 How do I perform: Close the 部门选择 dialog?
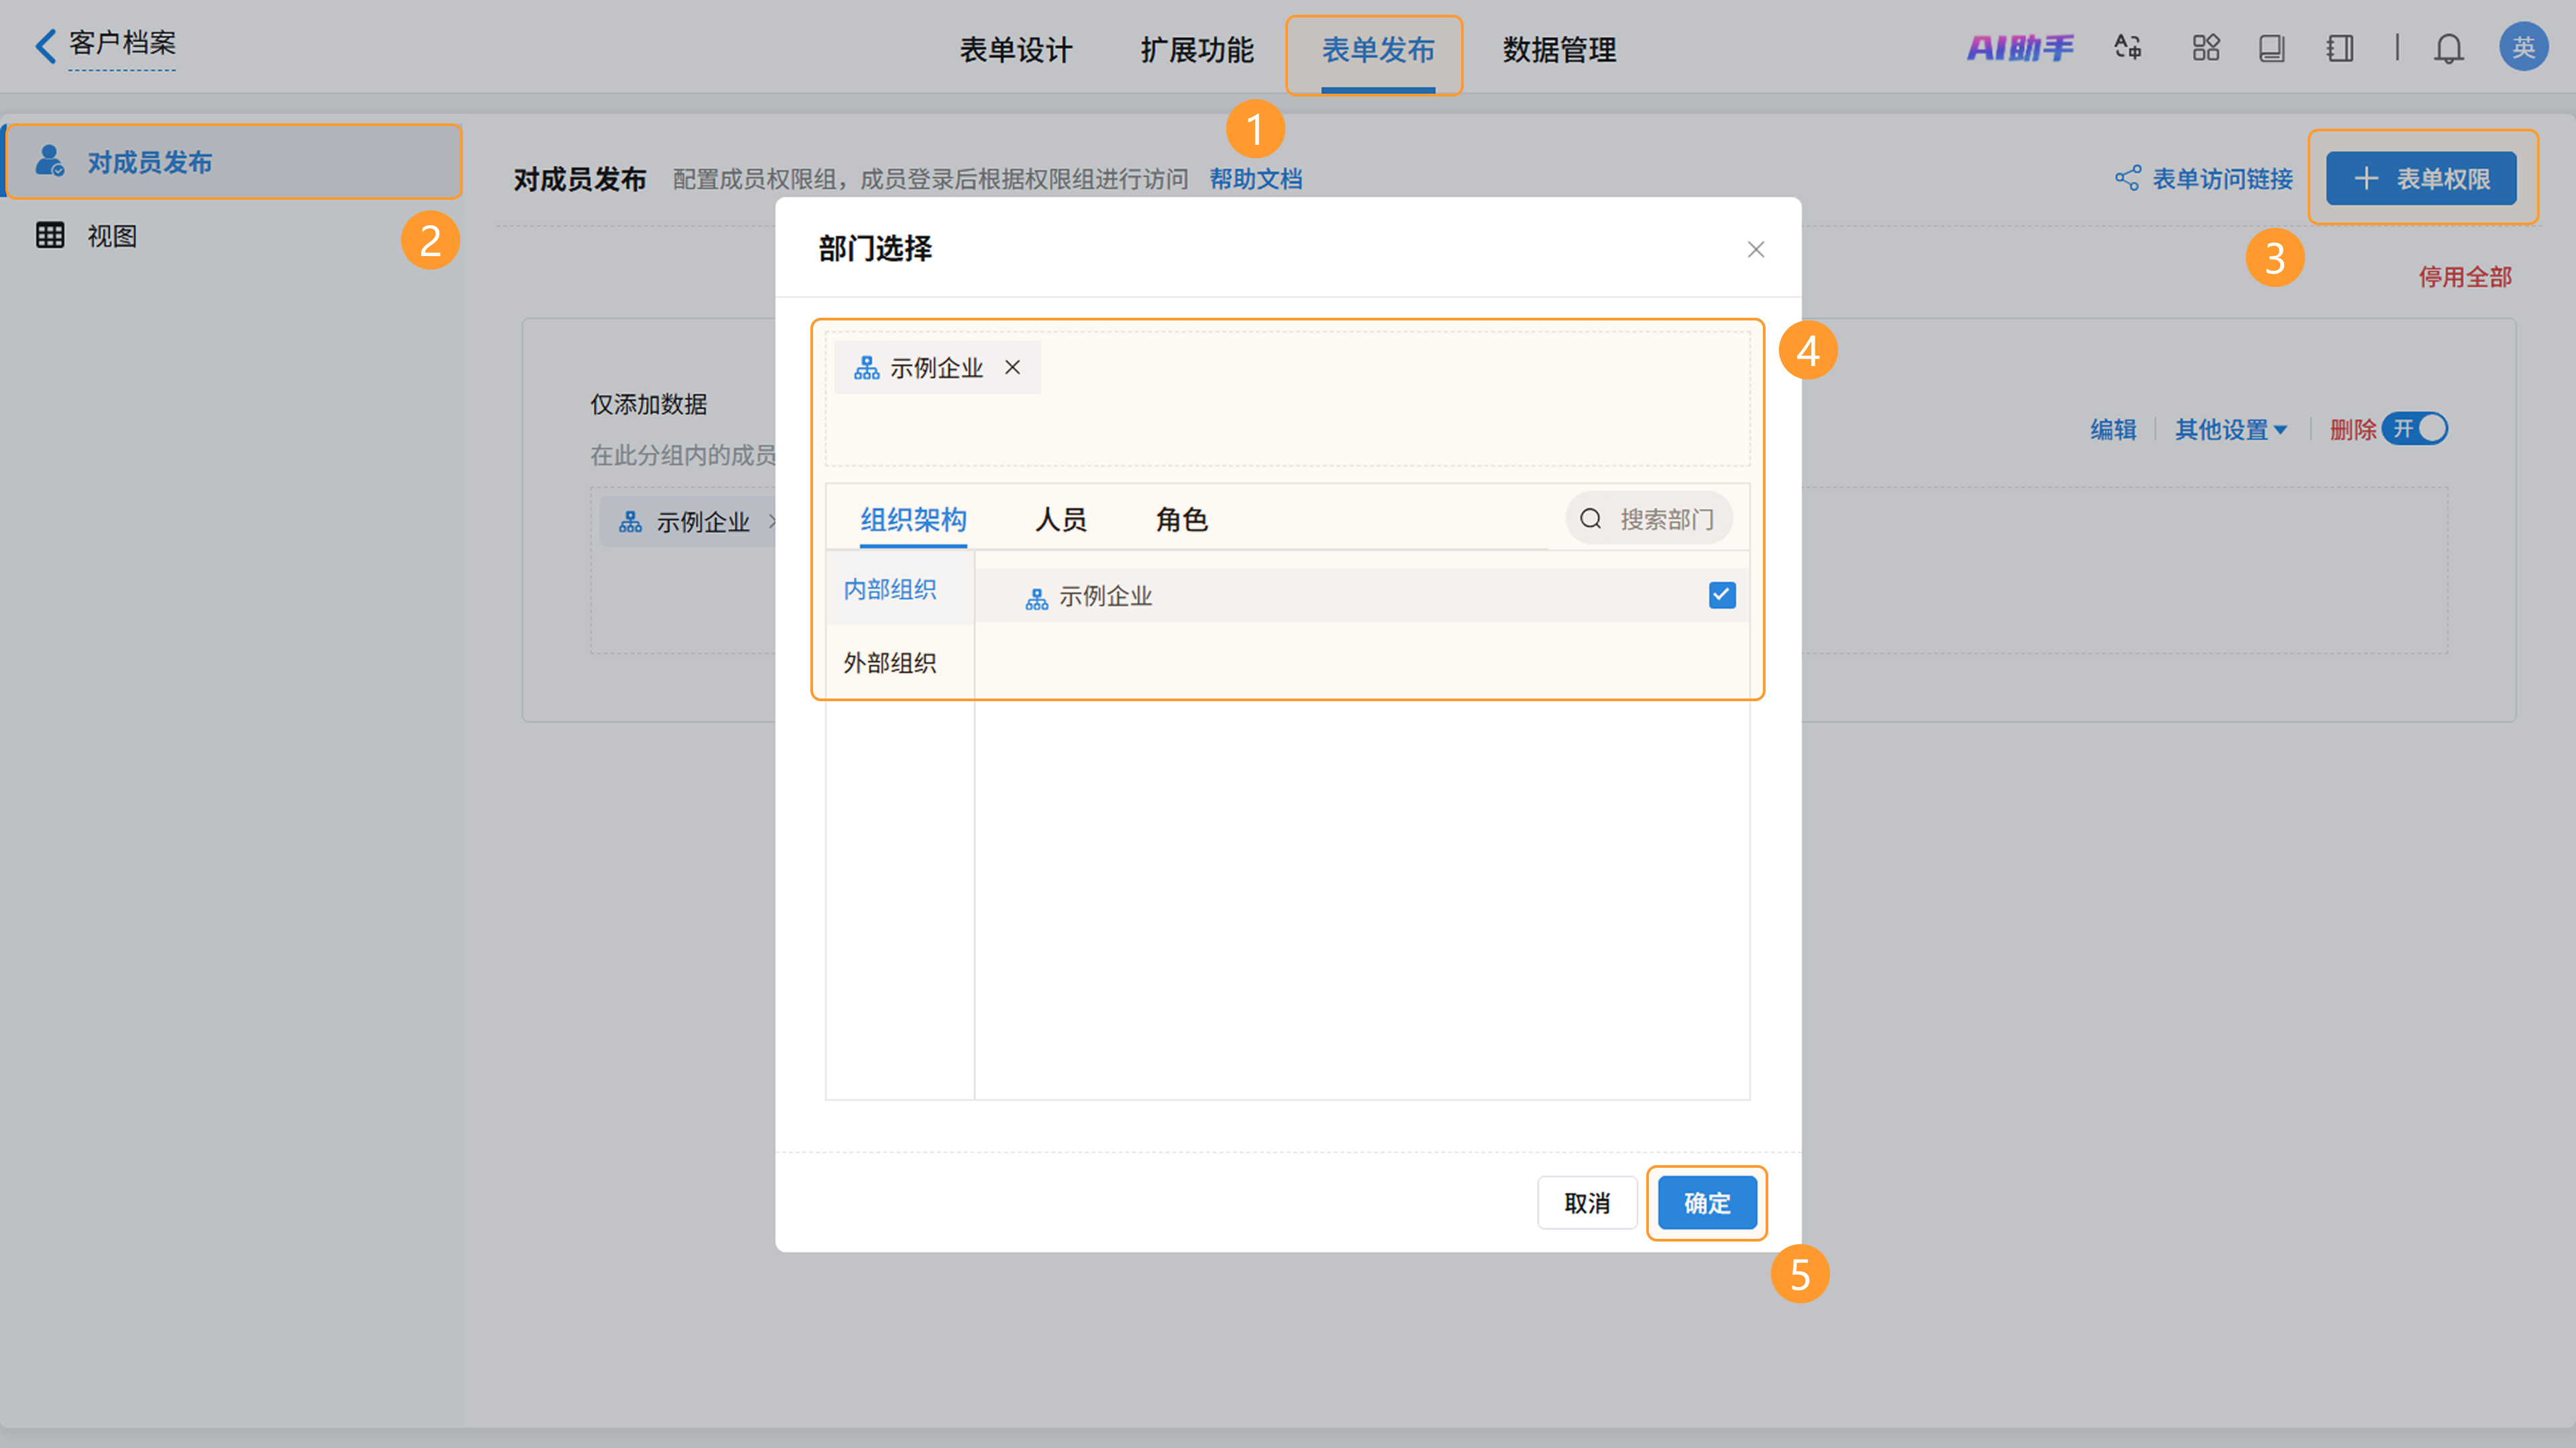point(1755,250)
